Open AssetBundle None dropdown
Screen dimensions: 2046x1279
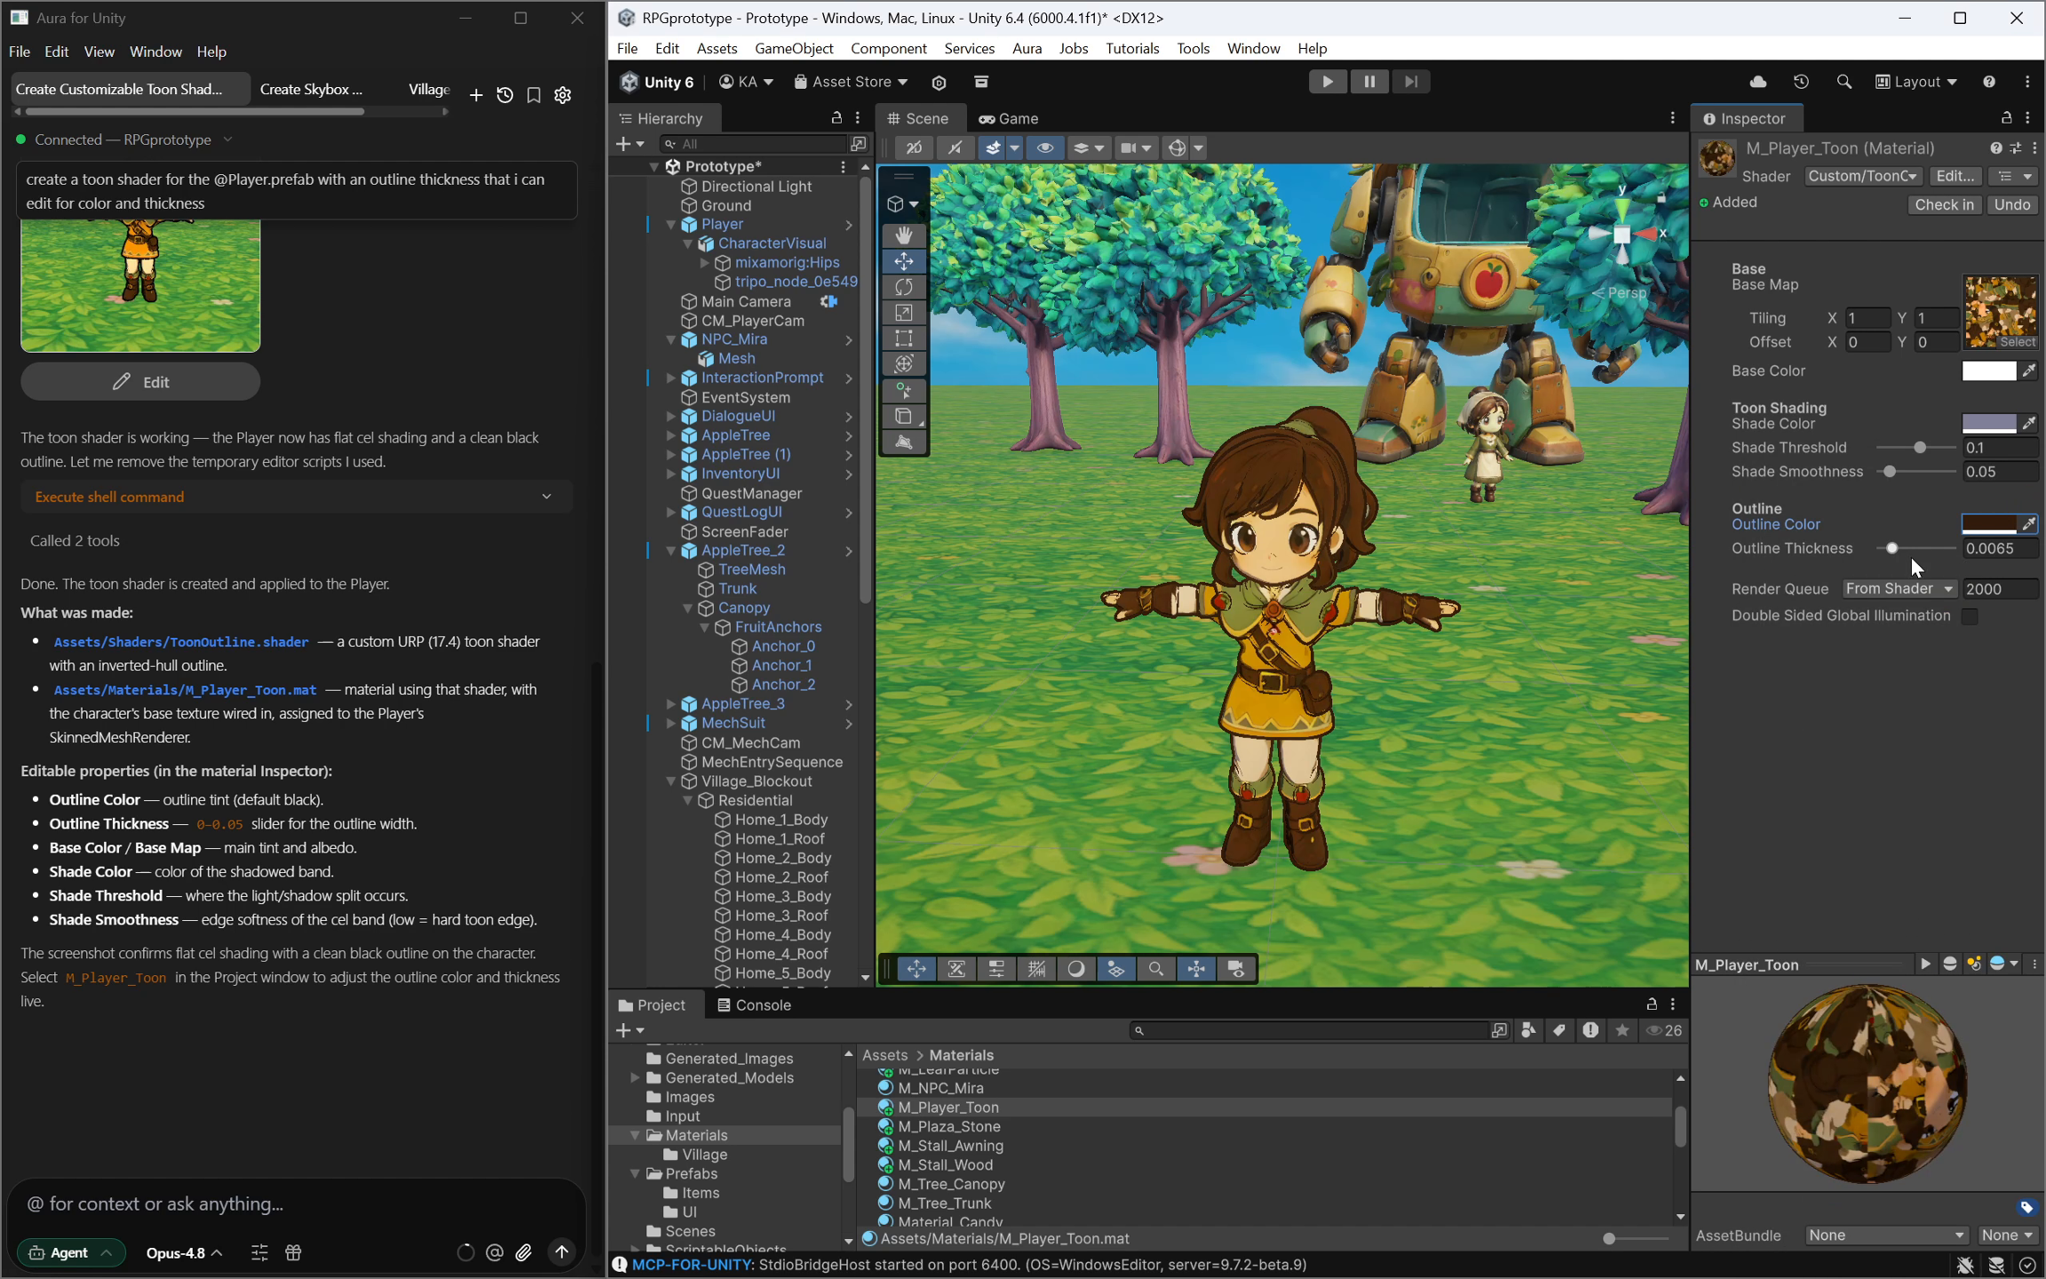click(1886, 1235)
